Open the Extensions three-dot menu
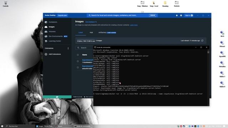The image size is (228, 128). point(68,48)
